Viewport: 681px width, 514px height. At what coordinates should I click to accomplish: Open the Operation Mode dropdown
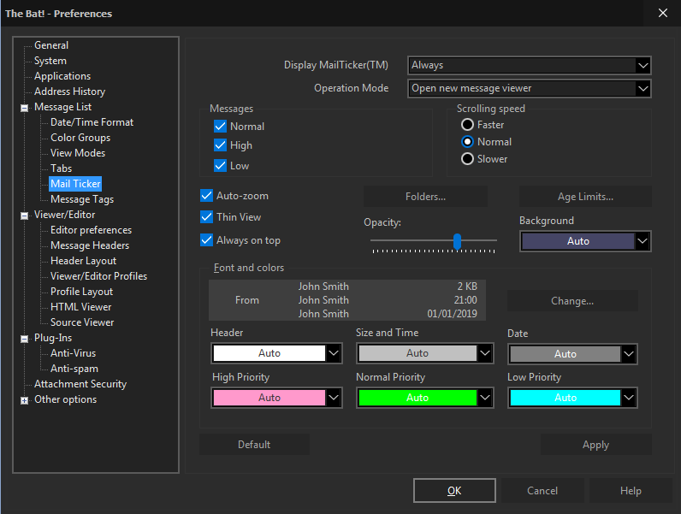529,88
